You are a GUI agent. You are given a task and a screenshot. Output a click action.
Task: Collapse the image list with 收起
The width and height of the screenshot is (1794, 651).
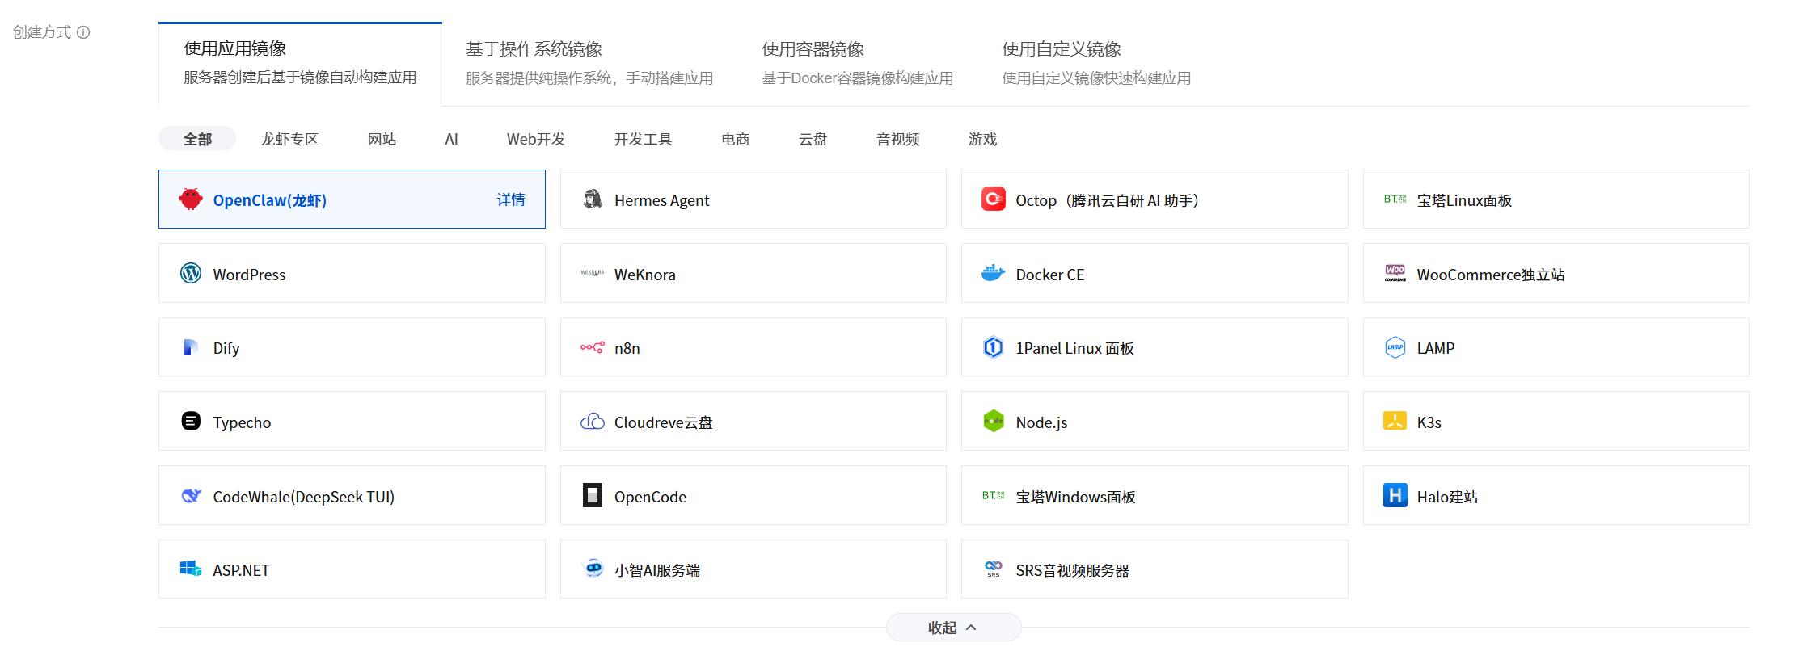click(953, 628)
